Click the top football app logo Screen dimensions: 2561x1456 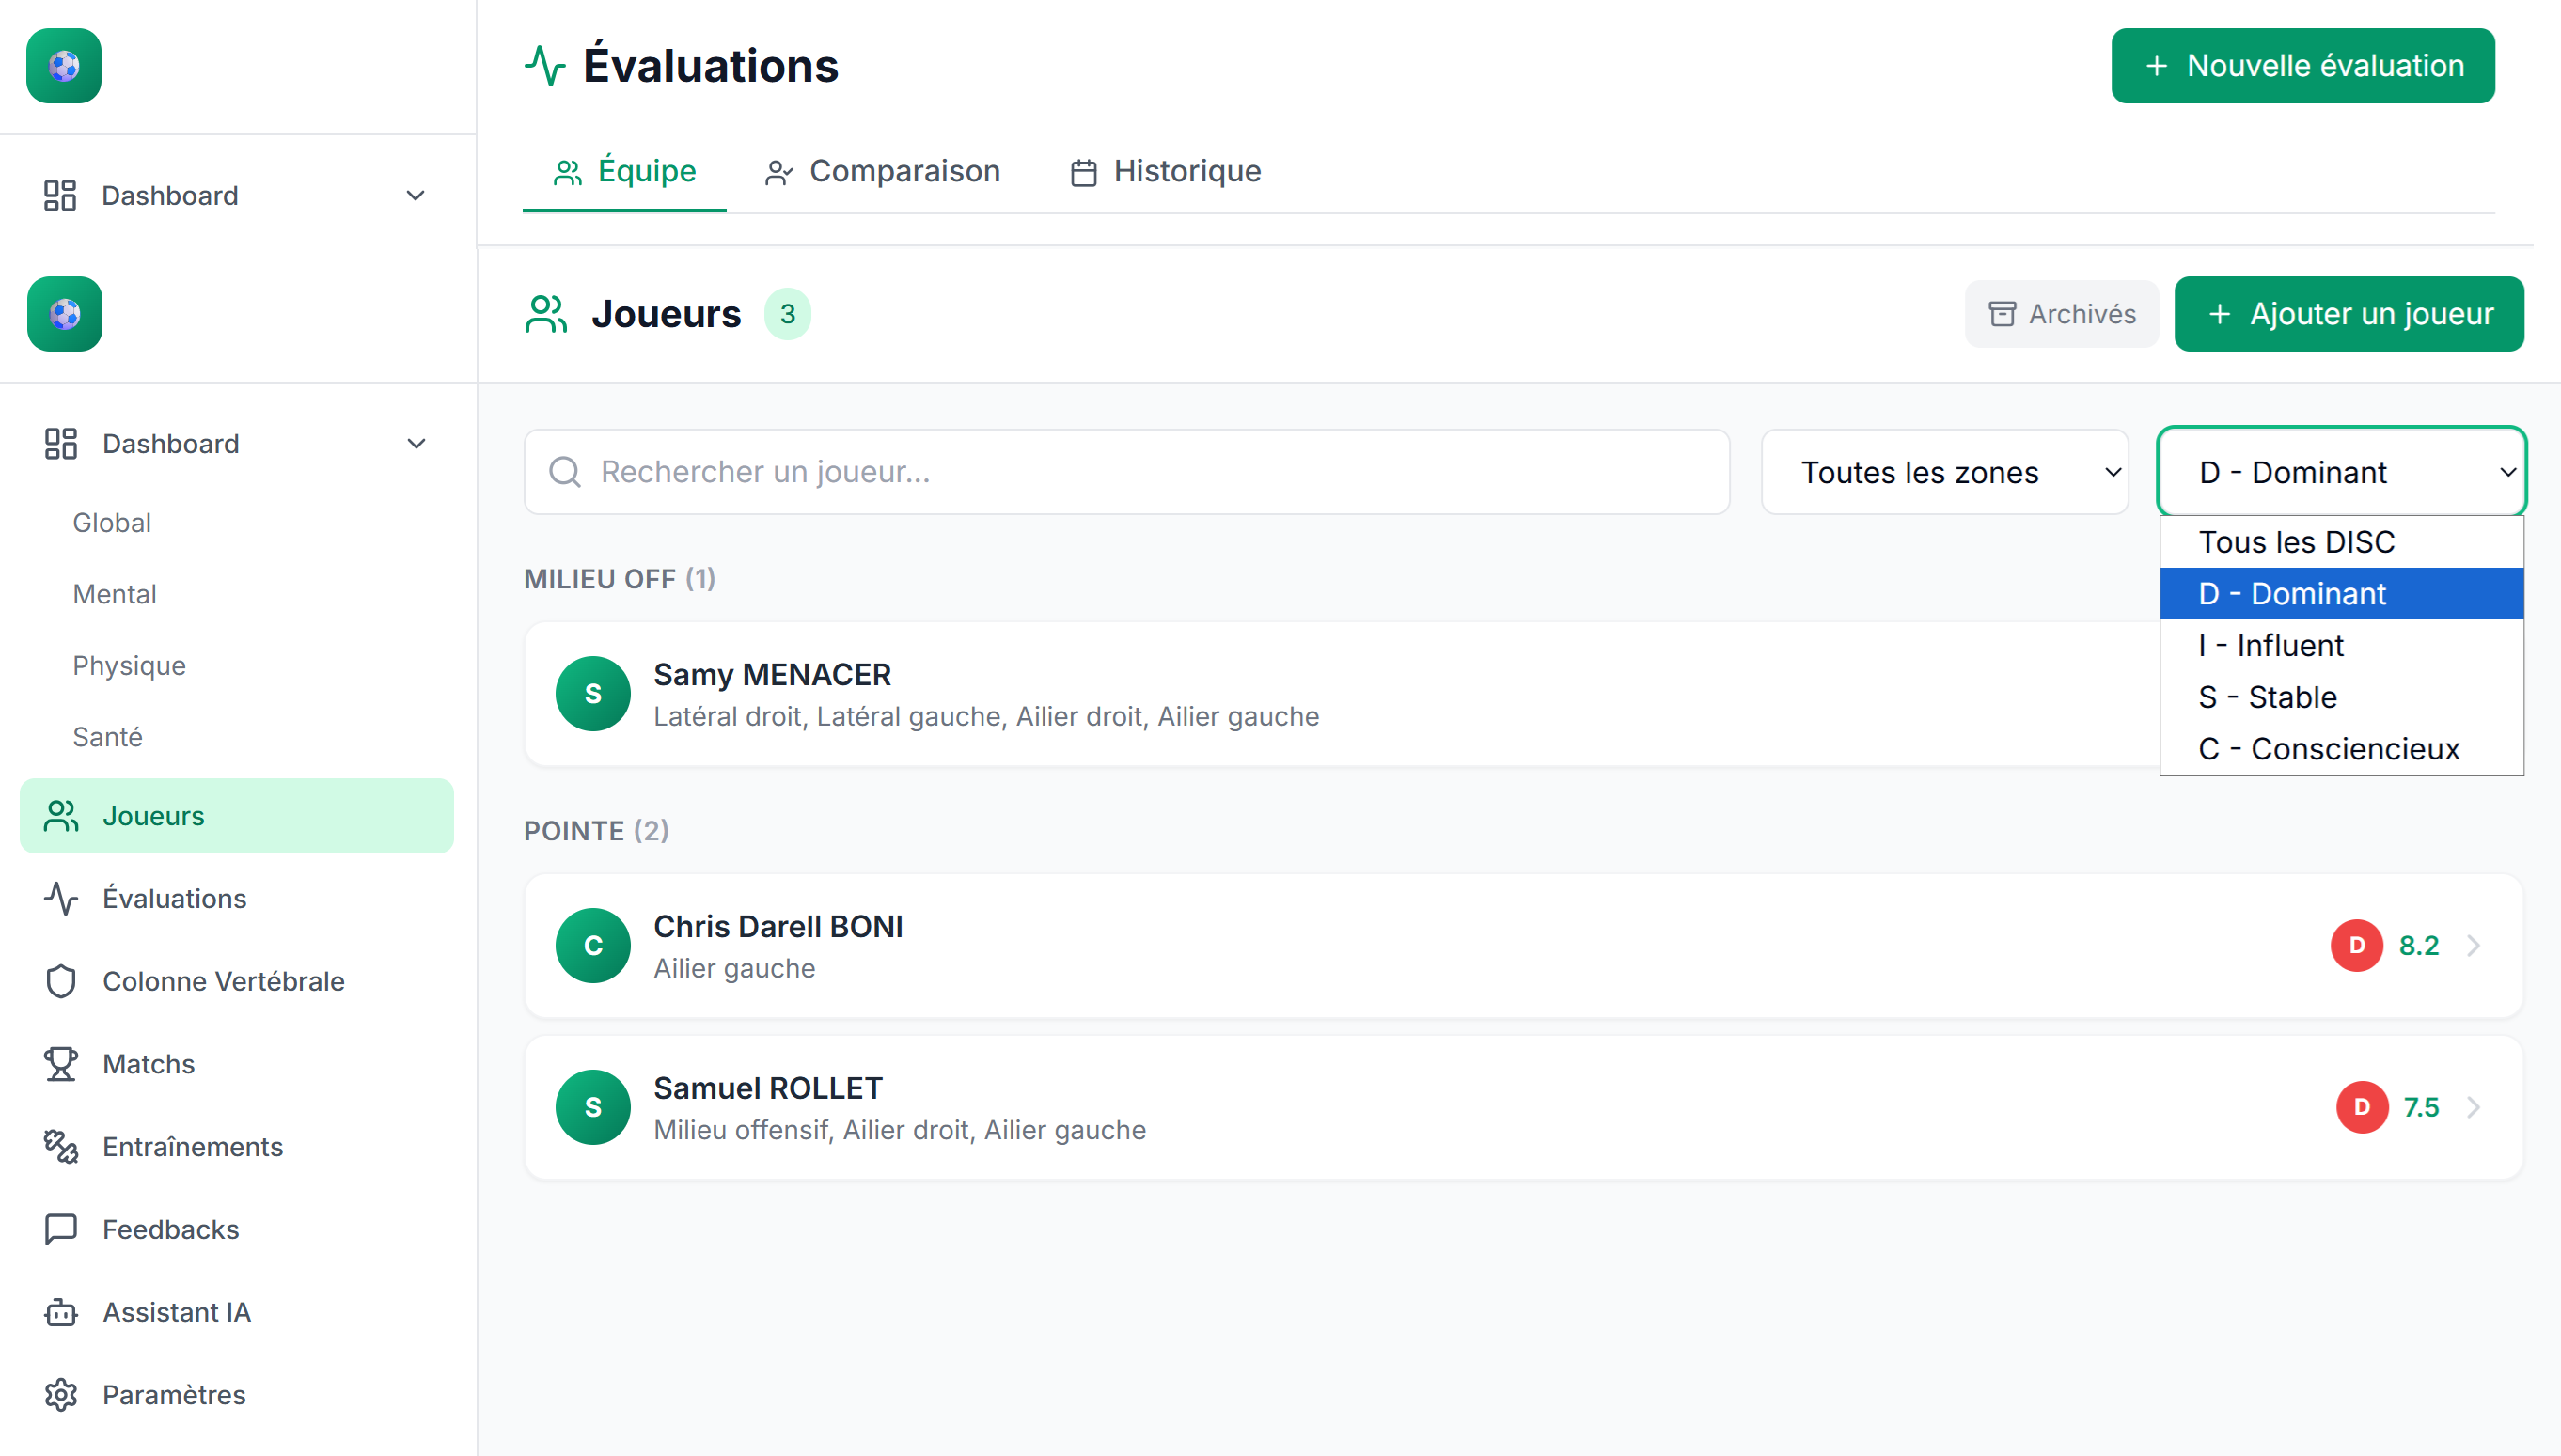[64, 66]
